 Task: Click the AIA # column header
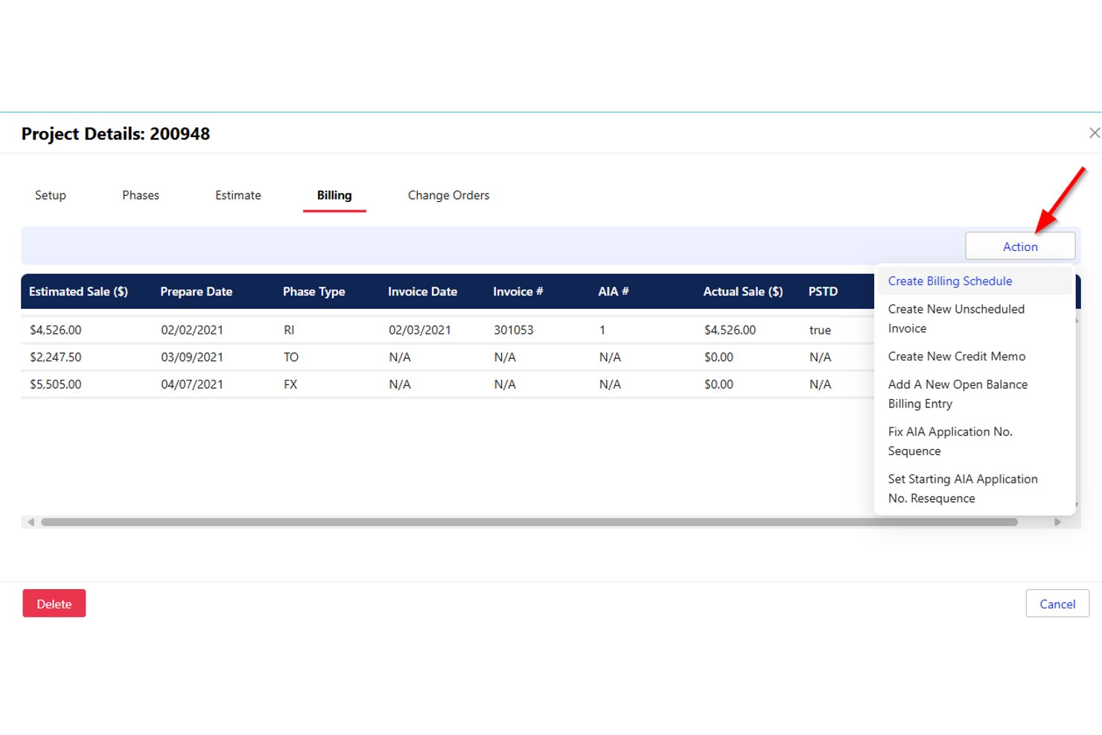pos(614,292)
